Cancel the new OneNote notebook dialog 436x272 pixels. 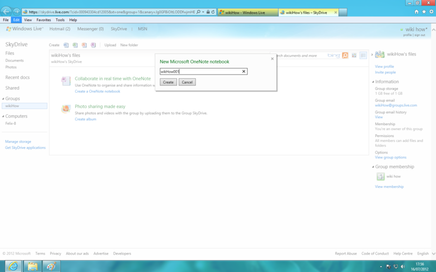click(x=187, y=82)
